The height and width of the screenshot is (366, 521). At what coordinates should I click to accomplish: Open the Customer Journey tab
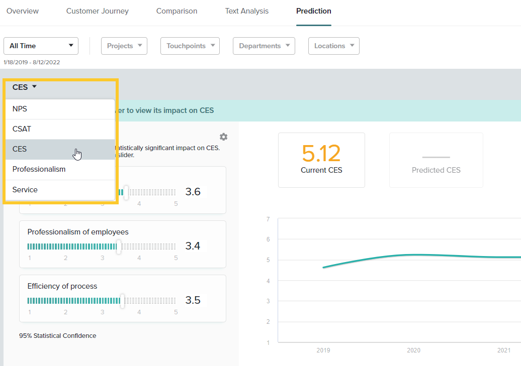coord(98,11)
